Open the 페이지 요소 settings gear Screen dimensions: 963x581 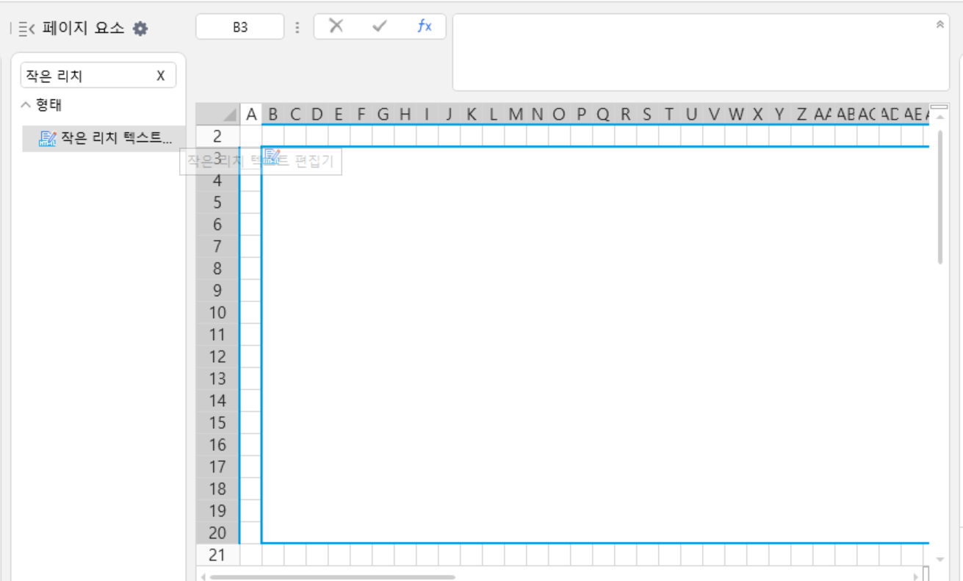[x=140, y=29]
